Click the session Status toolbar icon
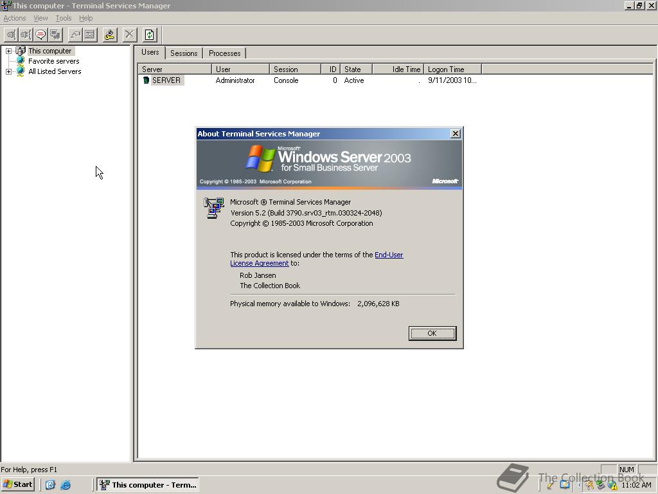The image size is (658, 494). (x=90, y=35)
